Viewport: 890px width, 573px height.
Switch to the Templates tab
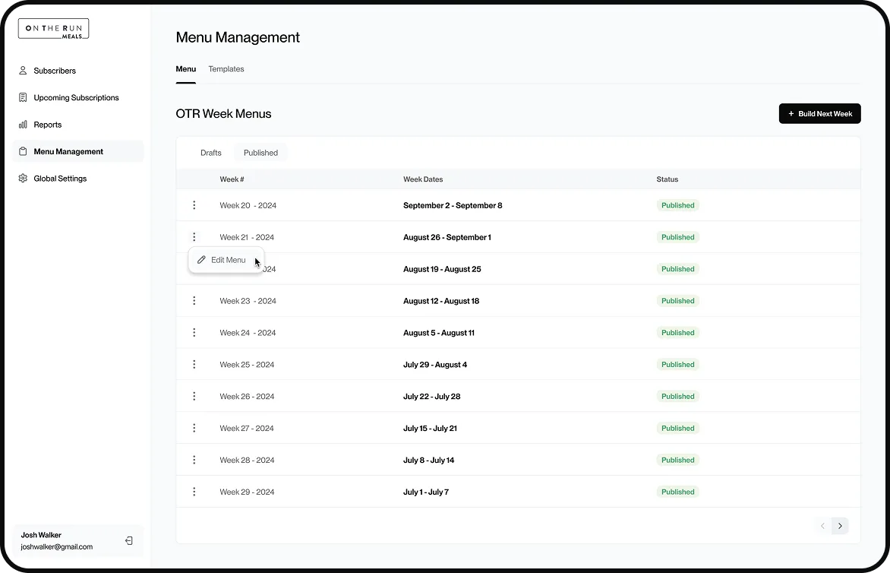(x=226, y=69)
